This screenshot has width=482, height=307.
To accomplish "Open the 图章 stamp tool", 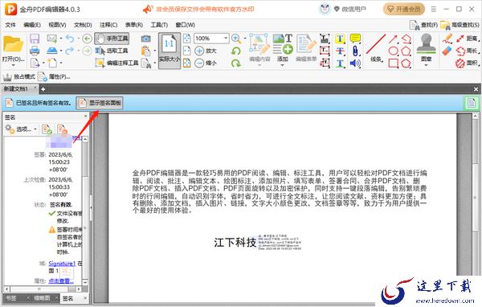I will coord(426,50).
